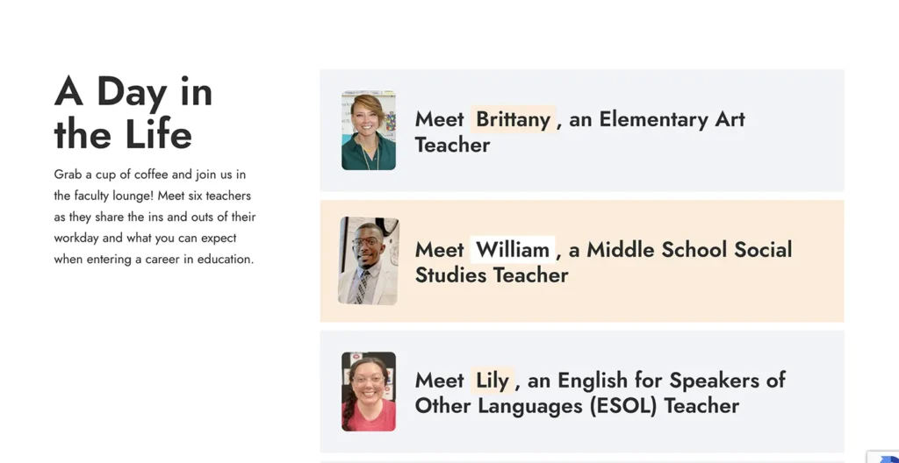
Task: Click William's profile photo
Action: [369, 261]
